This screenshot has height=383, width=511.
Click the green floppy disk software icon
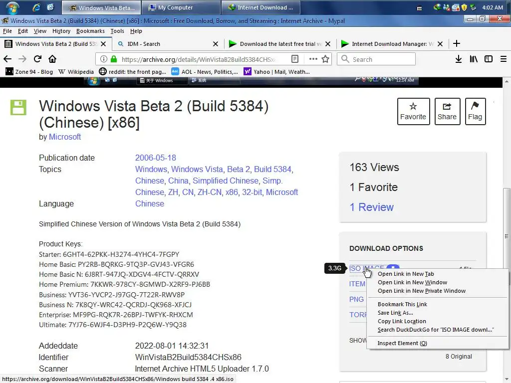(x=18, y=108)
